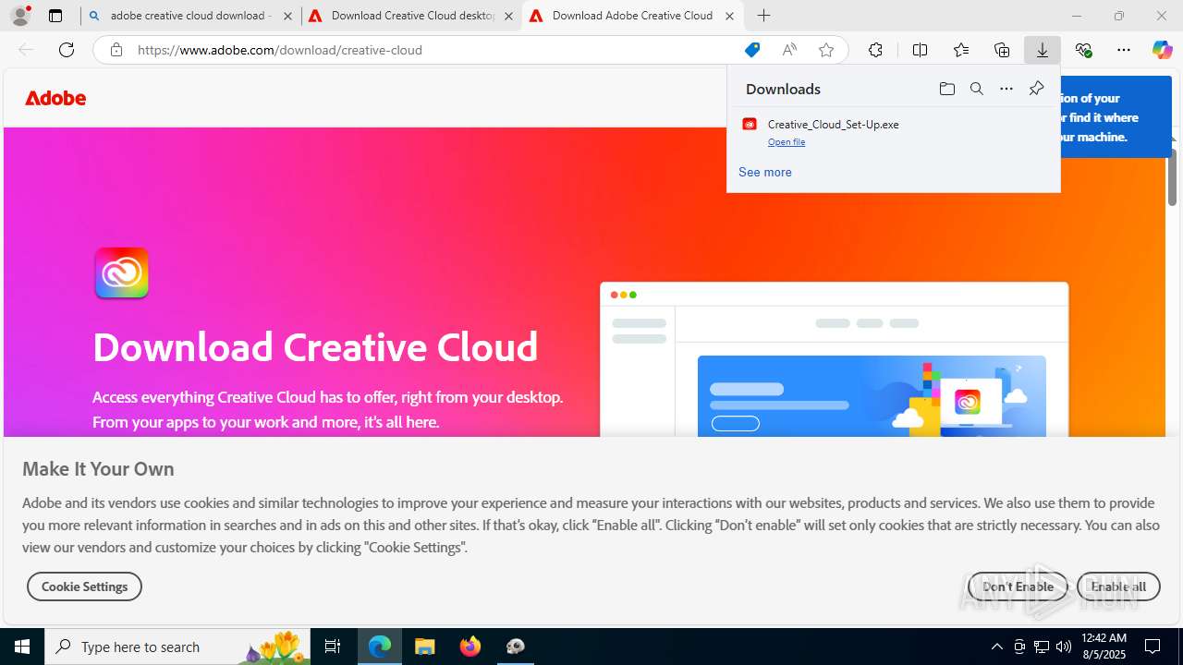The width and height of the screenshot is (1183, 665).
Task: Click 'See more' in Downloads
Action: pyautogui.click(x=765, y=172)
